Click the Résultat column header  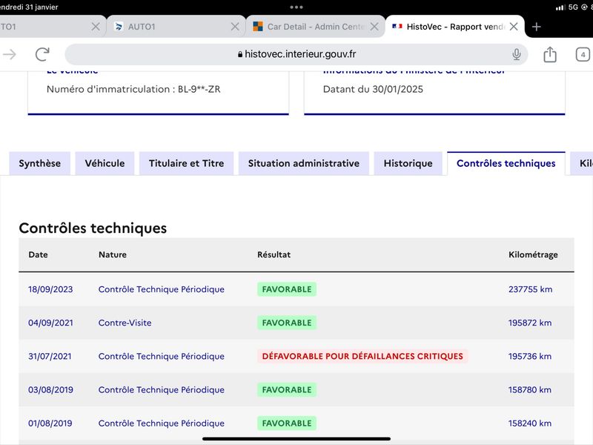tap(274, 254)
